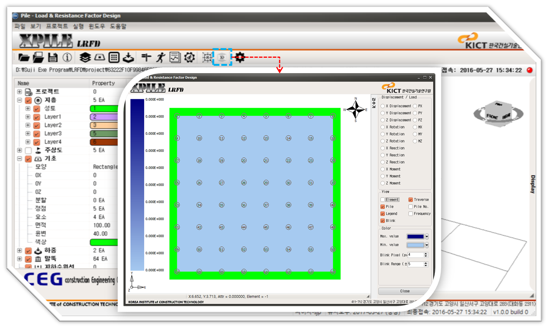Select the X Displacement radio button
548x328 pixels.
click(383, 106)
